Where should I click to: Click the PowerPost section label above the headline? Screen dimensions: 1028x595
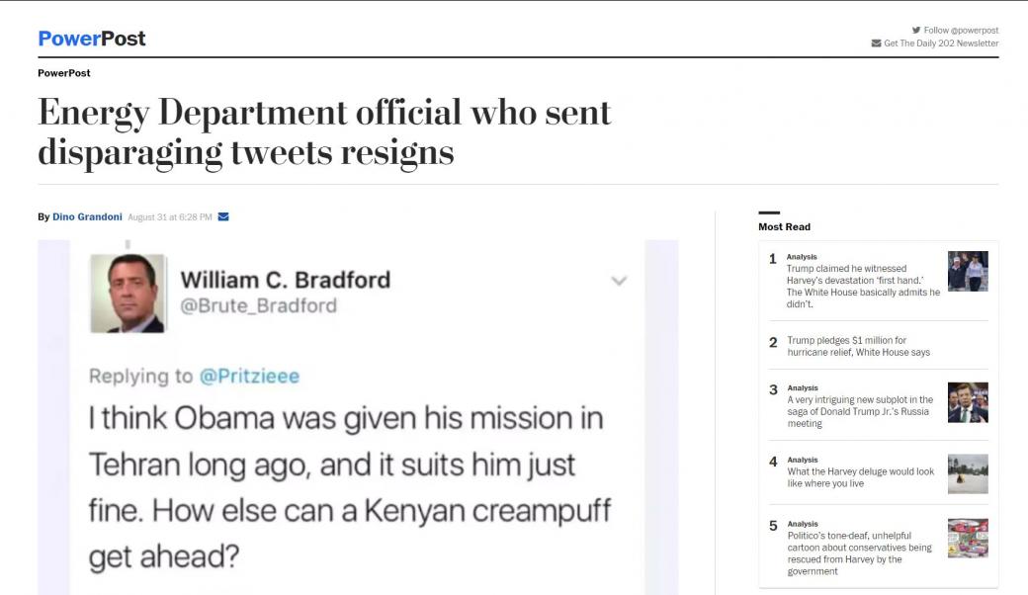[x=62, y=72]
